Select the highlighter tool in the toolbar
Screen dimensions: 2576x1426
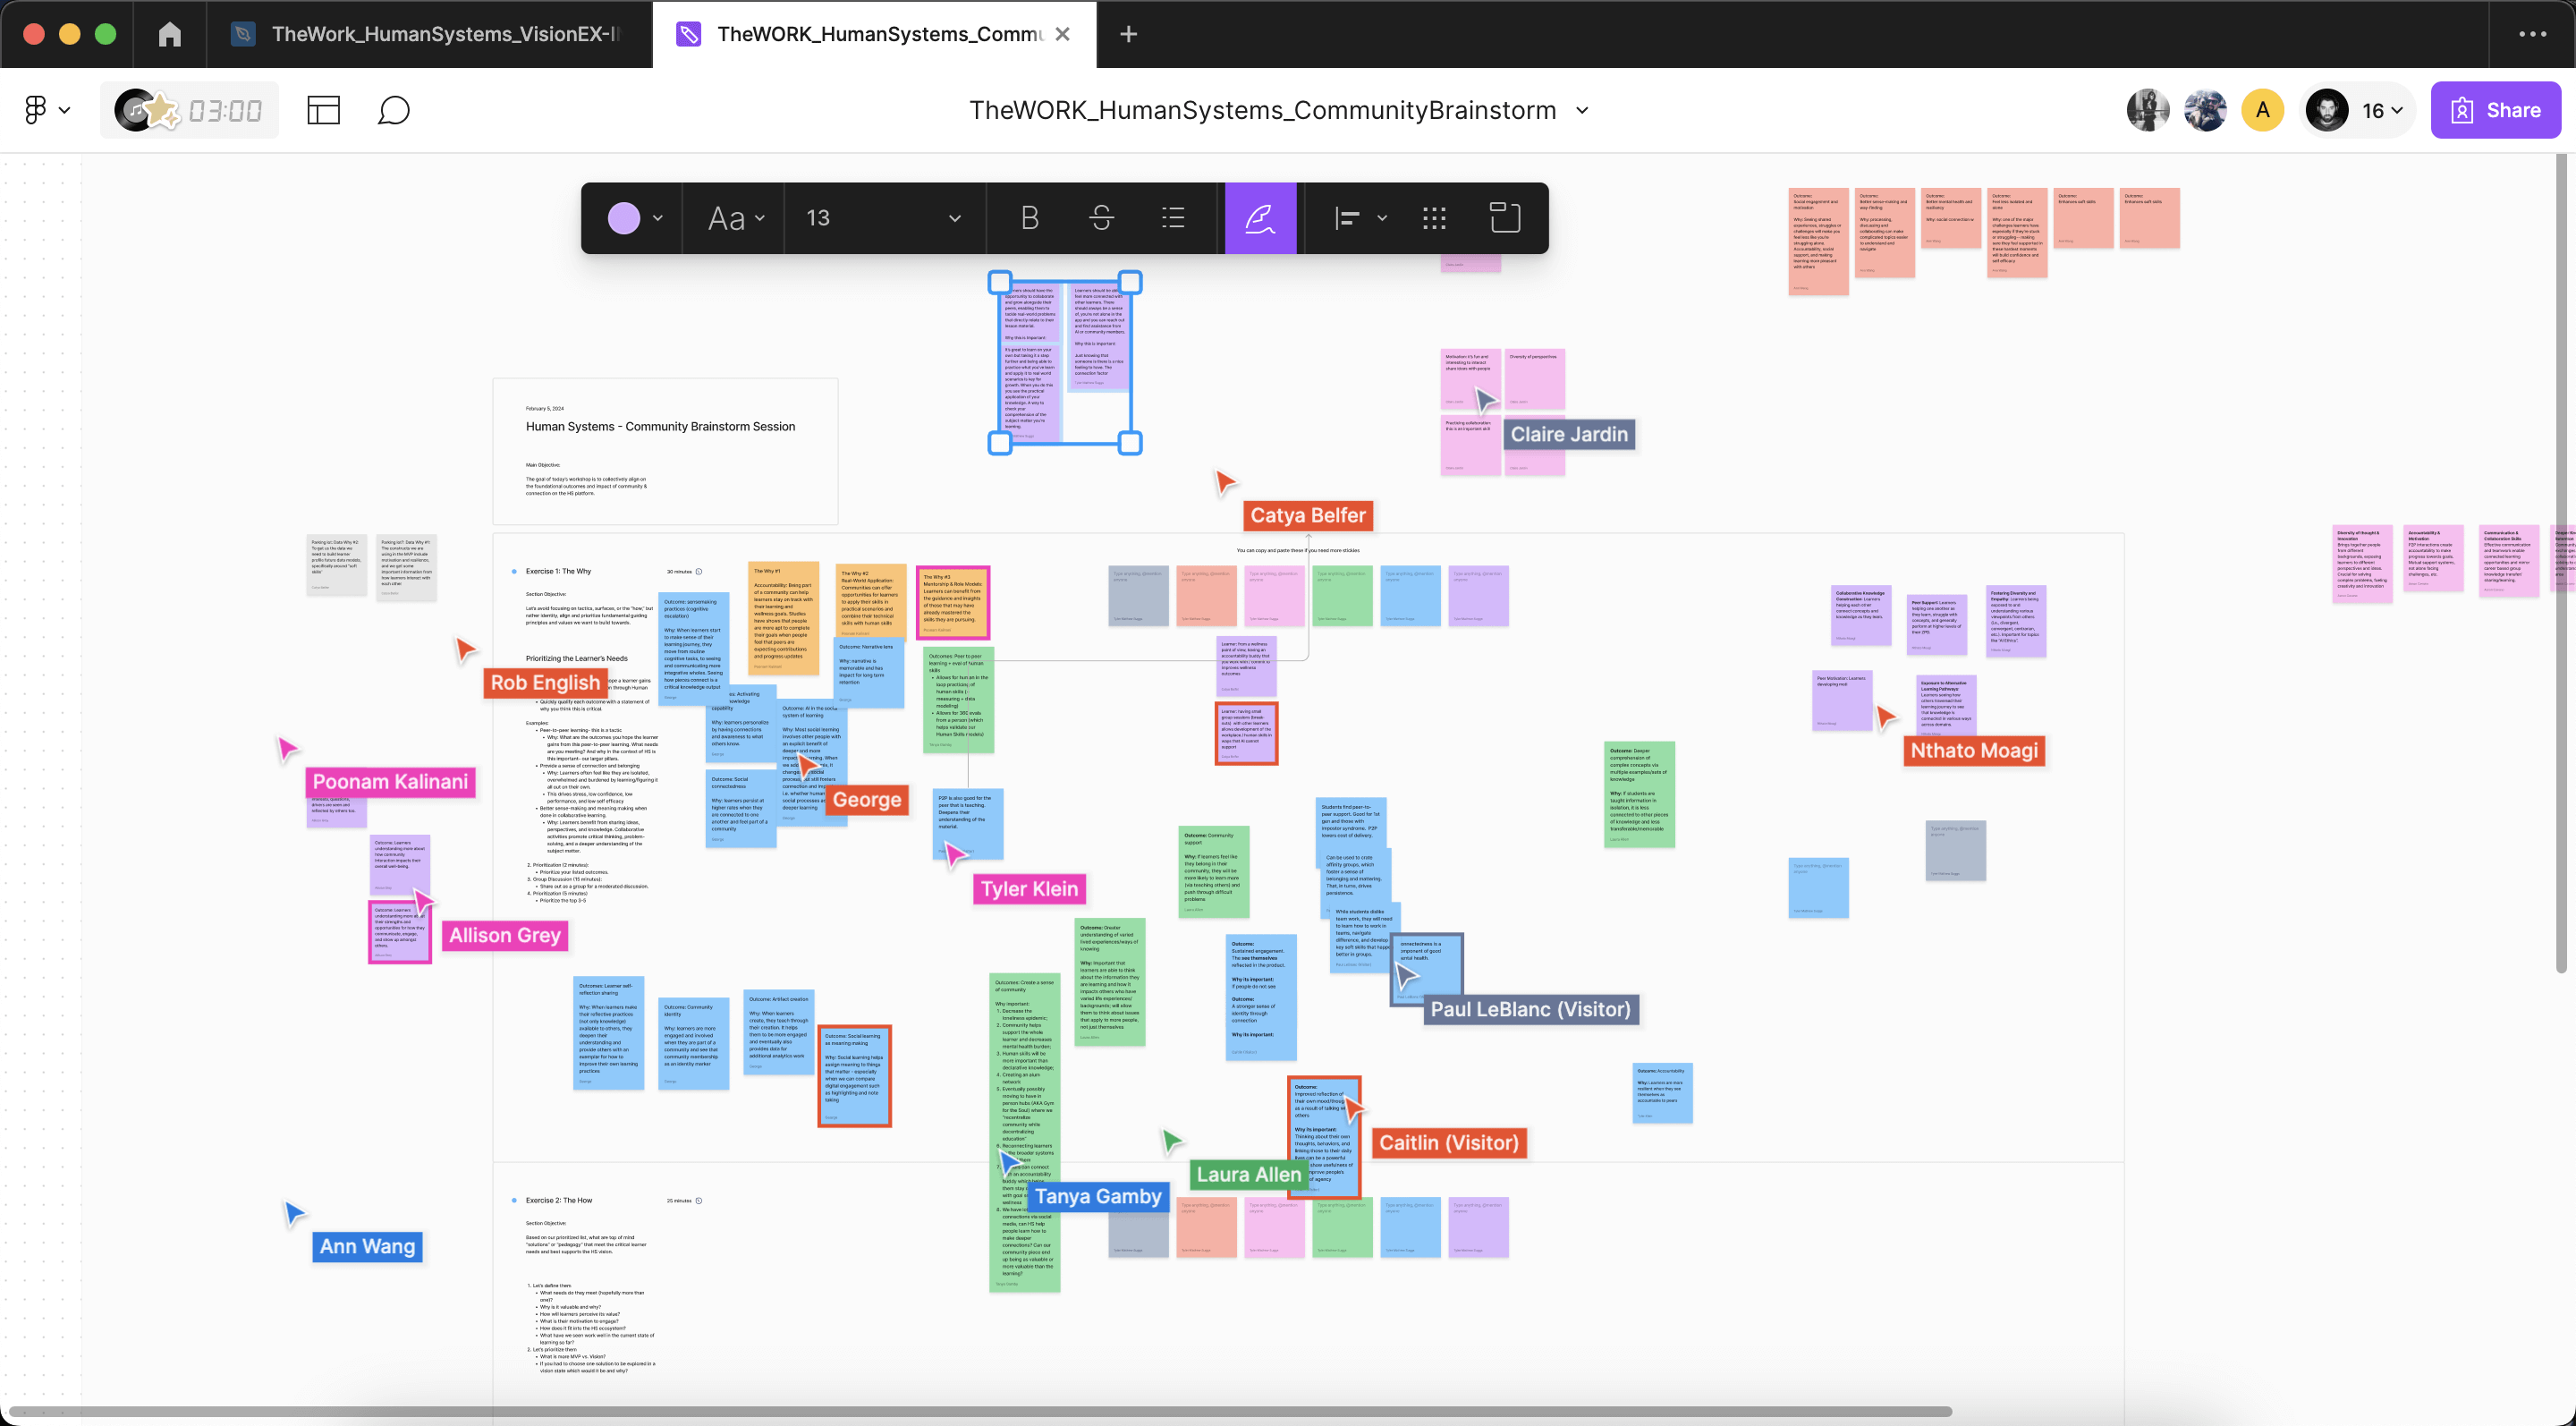click(1261, 218)
